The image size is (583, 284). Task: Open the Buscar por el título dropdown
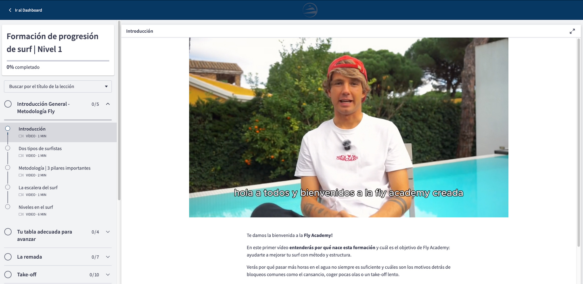coord(58,86)
